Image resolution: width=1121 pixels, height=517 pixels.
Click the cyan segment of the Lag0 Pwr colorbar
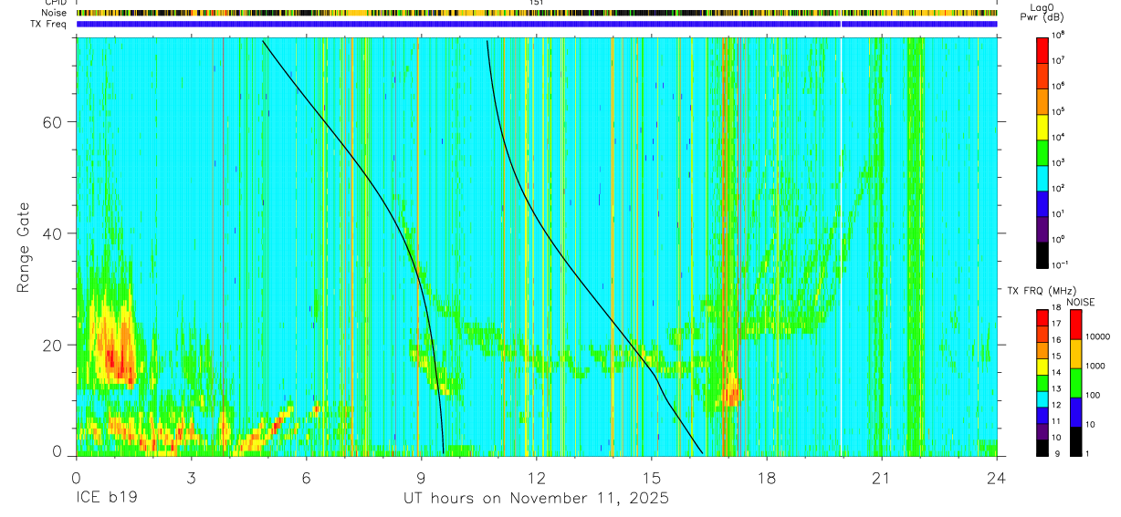click(1042, 177)
